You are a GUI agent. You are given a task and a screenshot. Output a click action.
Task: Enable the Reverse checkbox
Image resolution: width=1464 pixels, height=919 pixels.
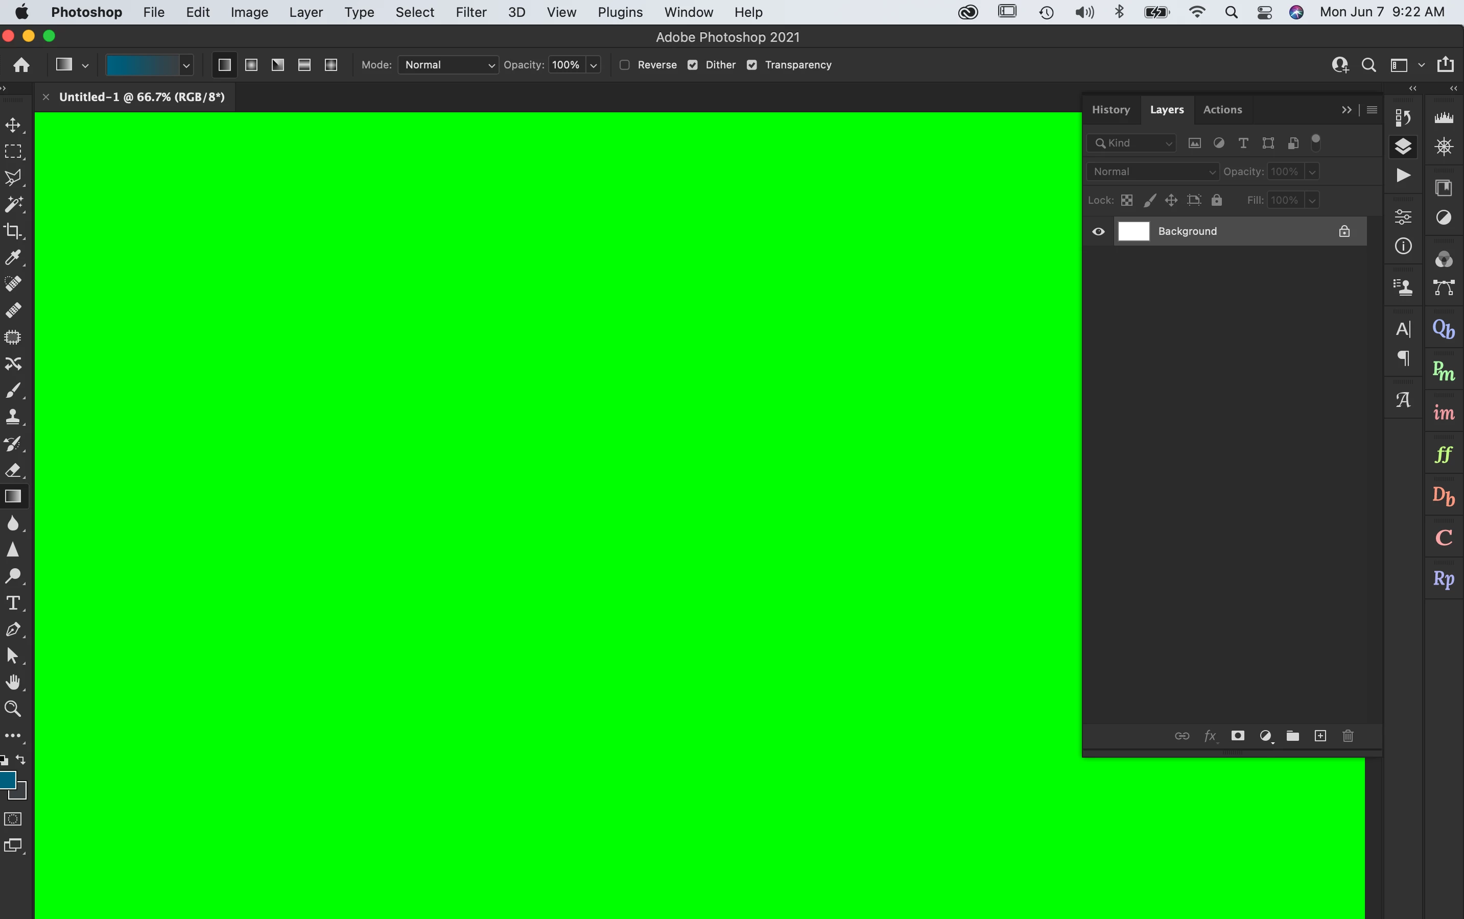click(x=624, y=65)
